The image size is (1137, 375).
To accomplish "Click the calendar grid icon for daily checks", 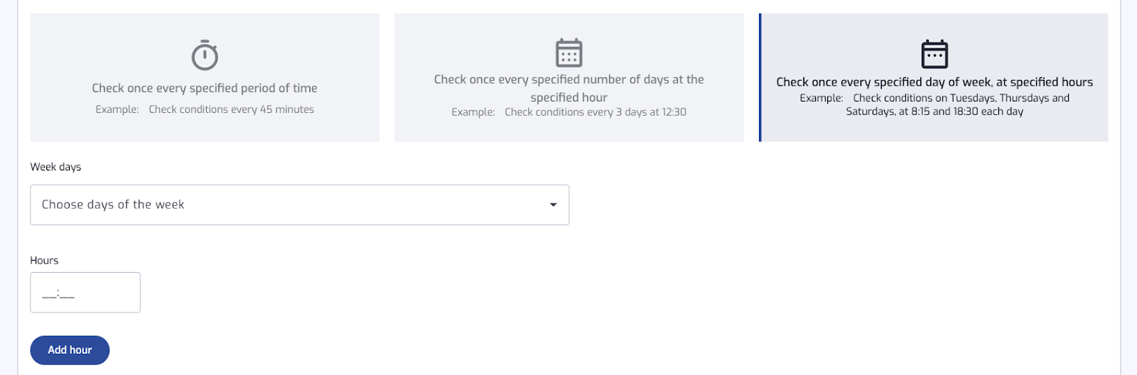I will tap(568, 53).
